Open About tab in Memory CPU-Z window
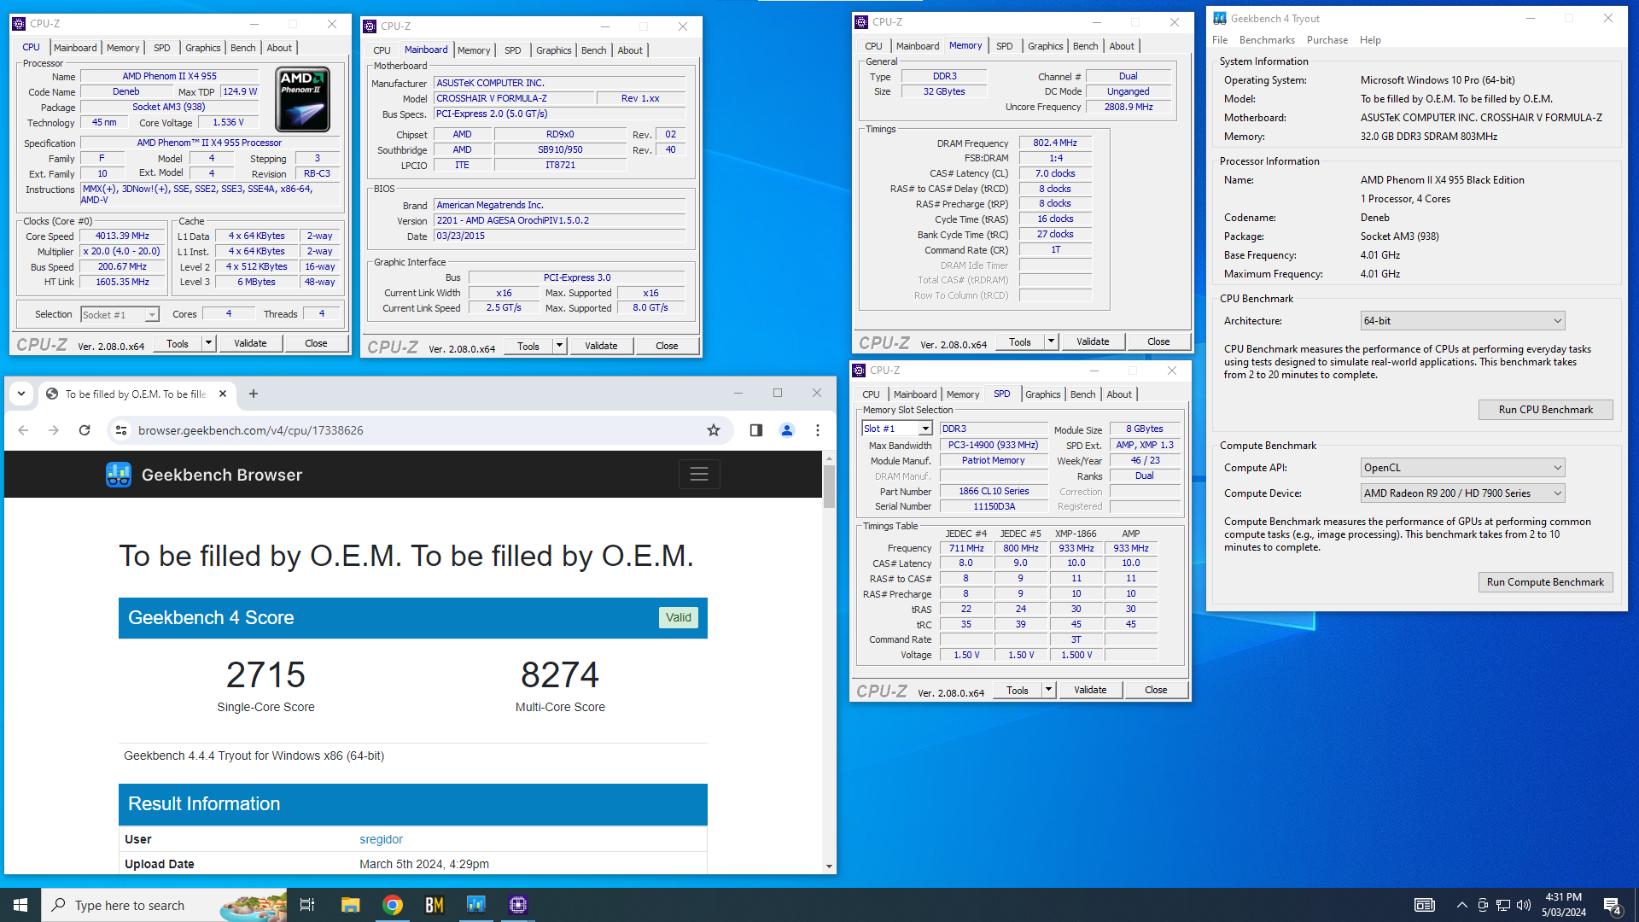The width and height of the screenshot is (1639, 922). [x=1122, y=46]
